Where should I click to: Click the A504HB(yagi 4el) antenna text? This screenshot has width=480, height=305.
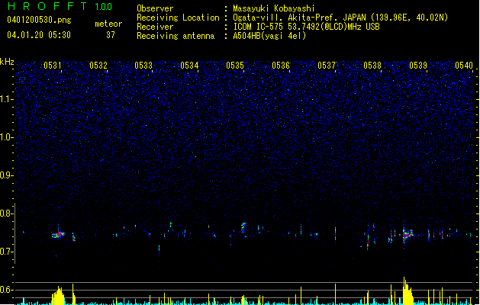(x=269, y=36)
